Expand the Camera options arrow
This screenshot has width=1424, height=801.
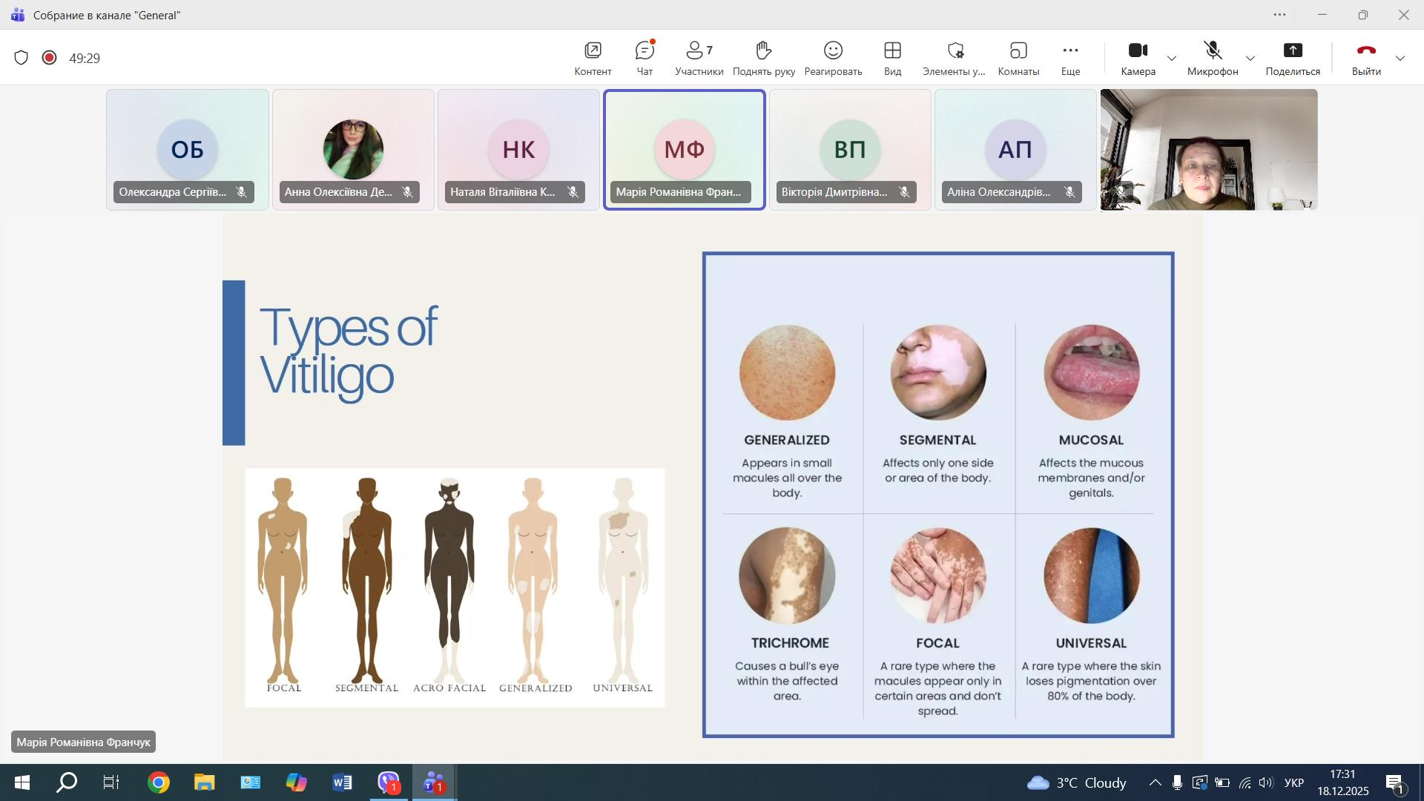click(1172, 58)
